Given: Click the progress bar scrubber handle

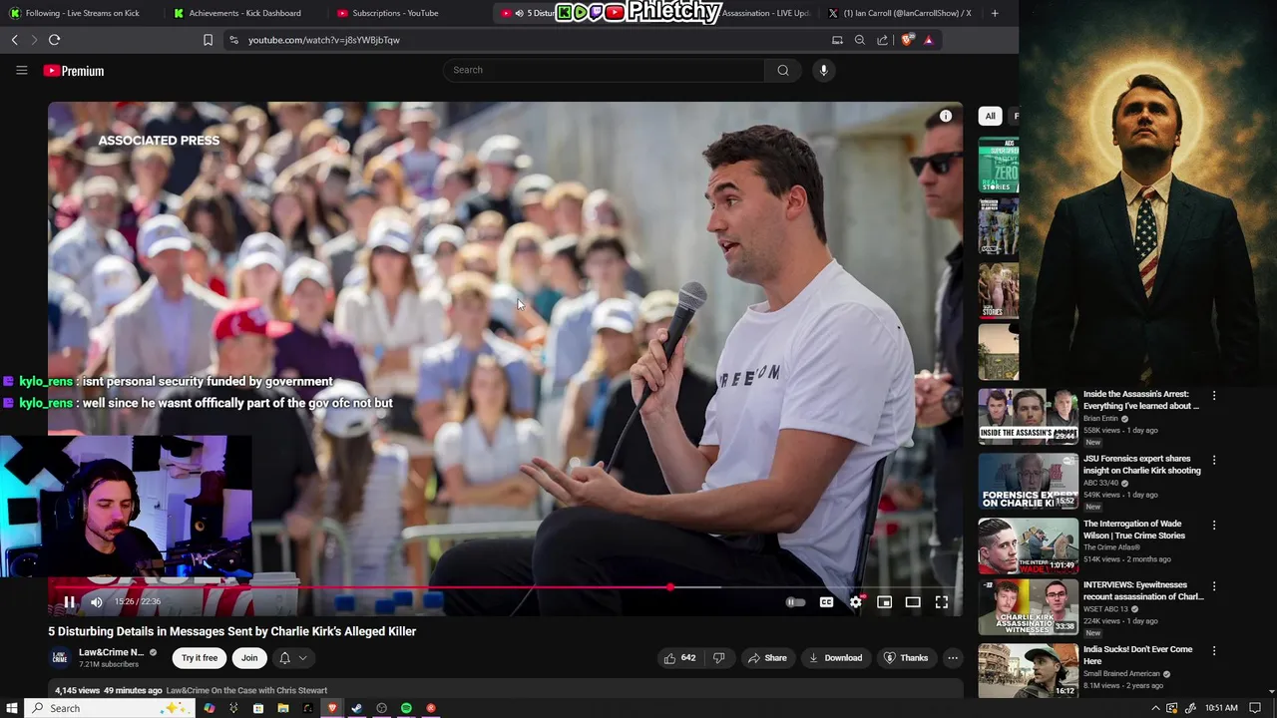Looking at the screenshot, I should (670, 587).
